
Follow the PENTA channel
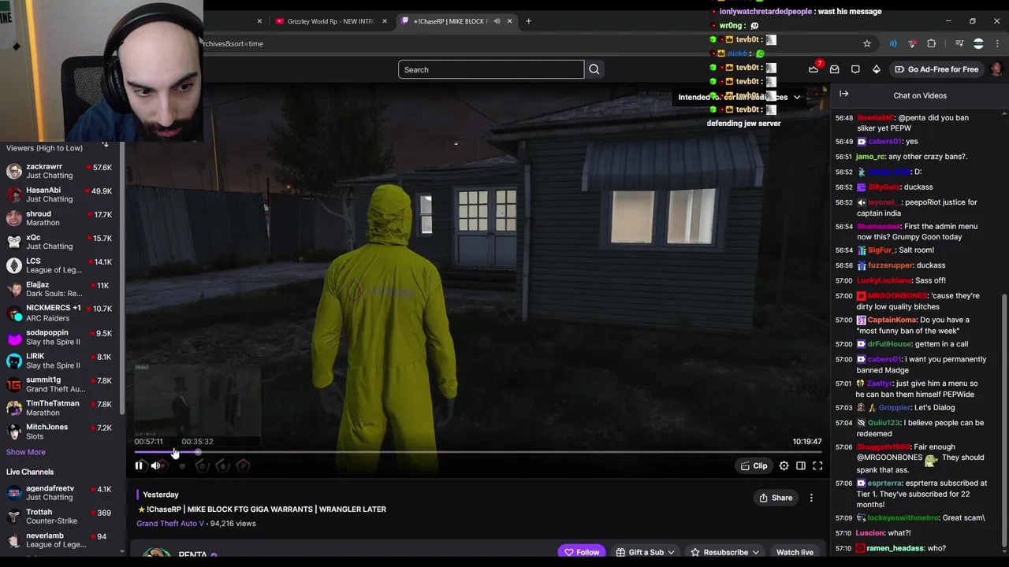(x=582, y=552)
